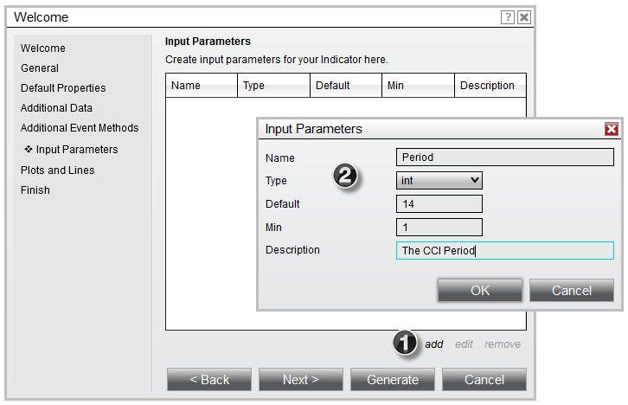
Task: Open the Type dropdown showing int
Action: coord(439,180)
